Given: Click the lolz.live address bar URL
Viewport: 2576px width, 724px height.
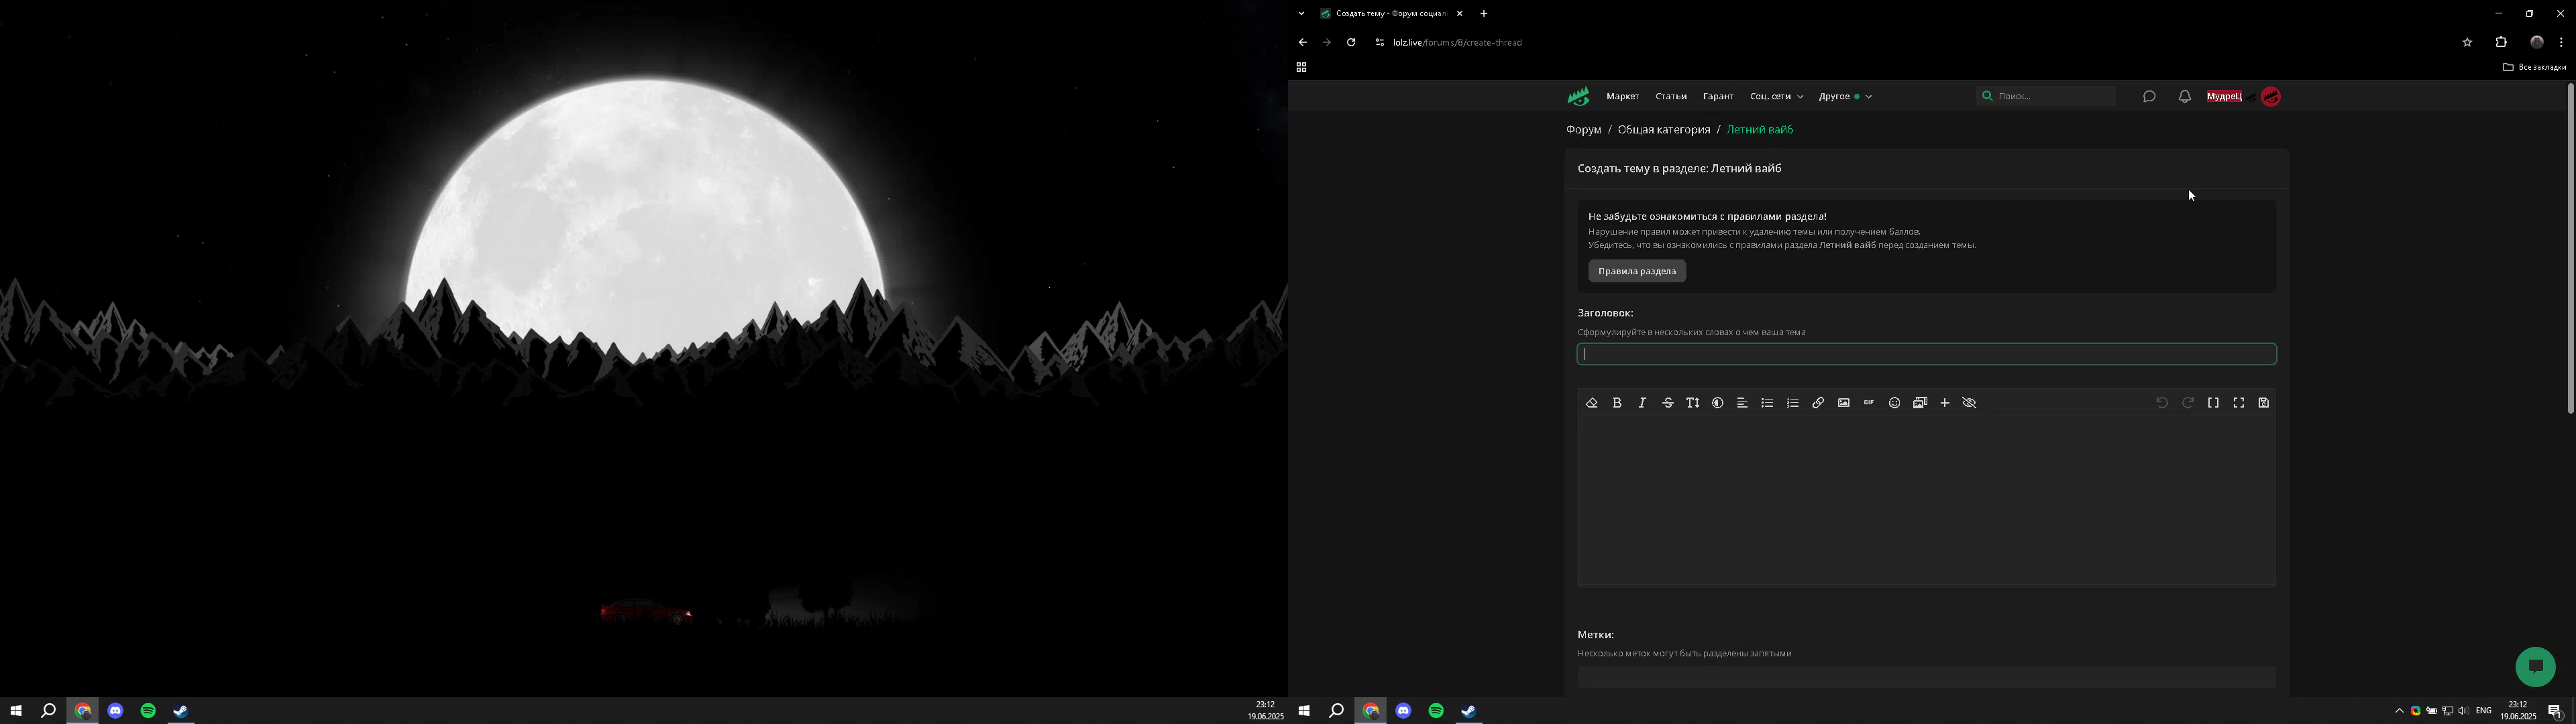Looking at the screenshot, I should (x=1457, y=43).
